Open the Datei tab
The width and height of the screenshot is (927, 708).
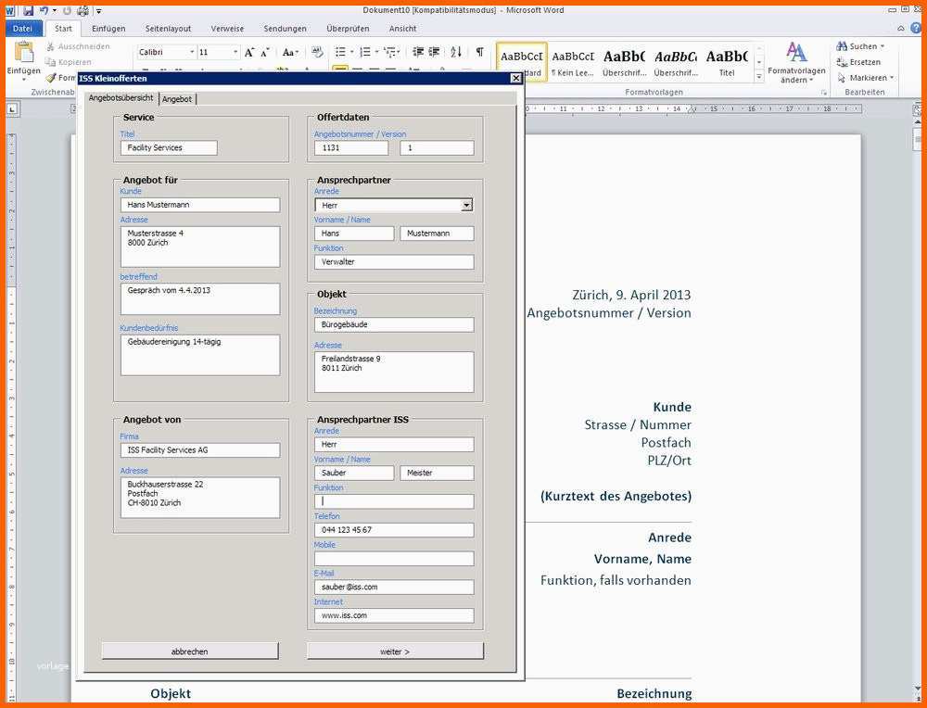22,28
